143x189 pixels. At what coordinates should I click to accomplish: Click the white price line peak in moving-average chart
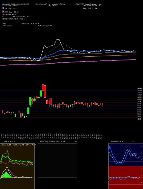pos(58,40)
